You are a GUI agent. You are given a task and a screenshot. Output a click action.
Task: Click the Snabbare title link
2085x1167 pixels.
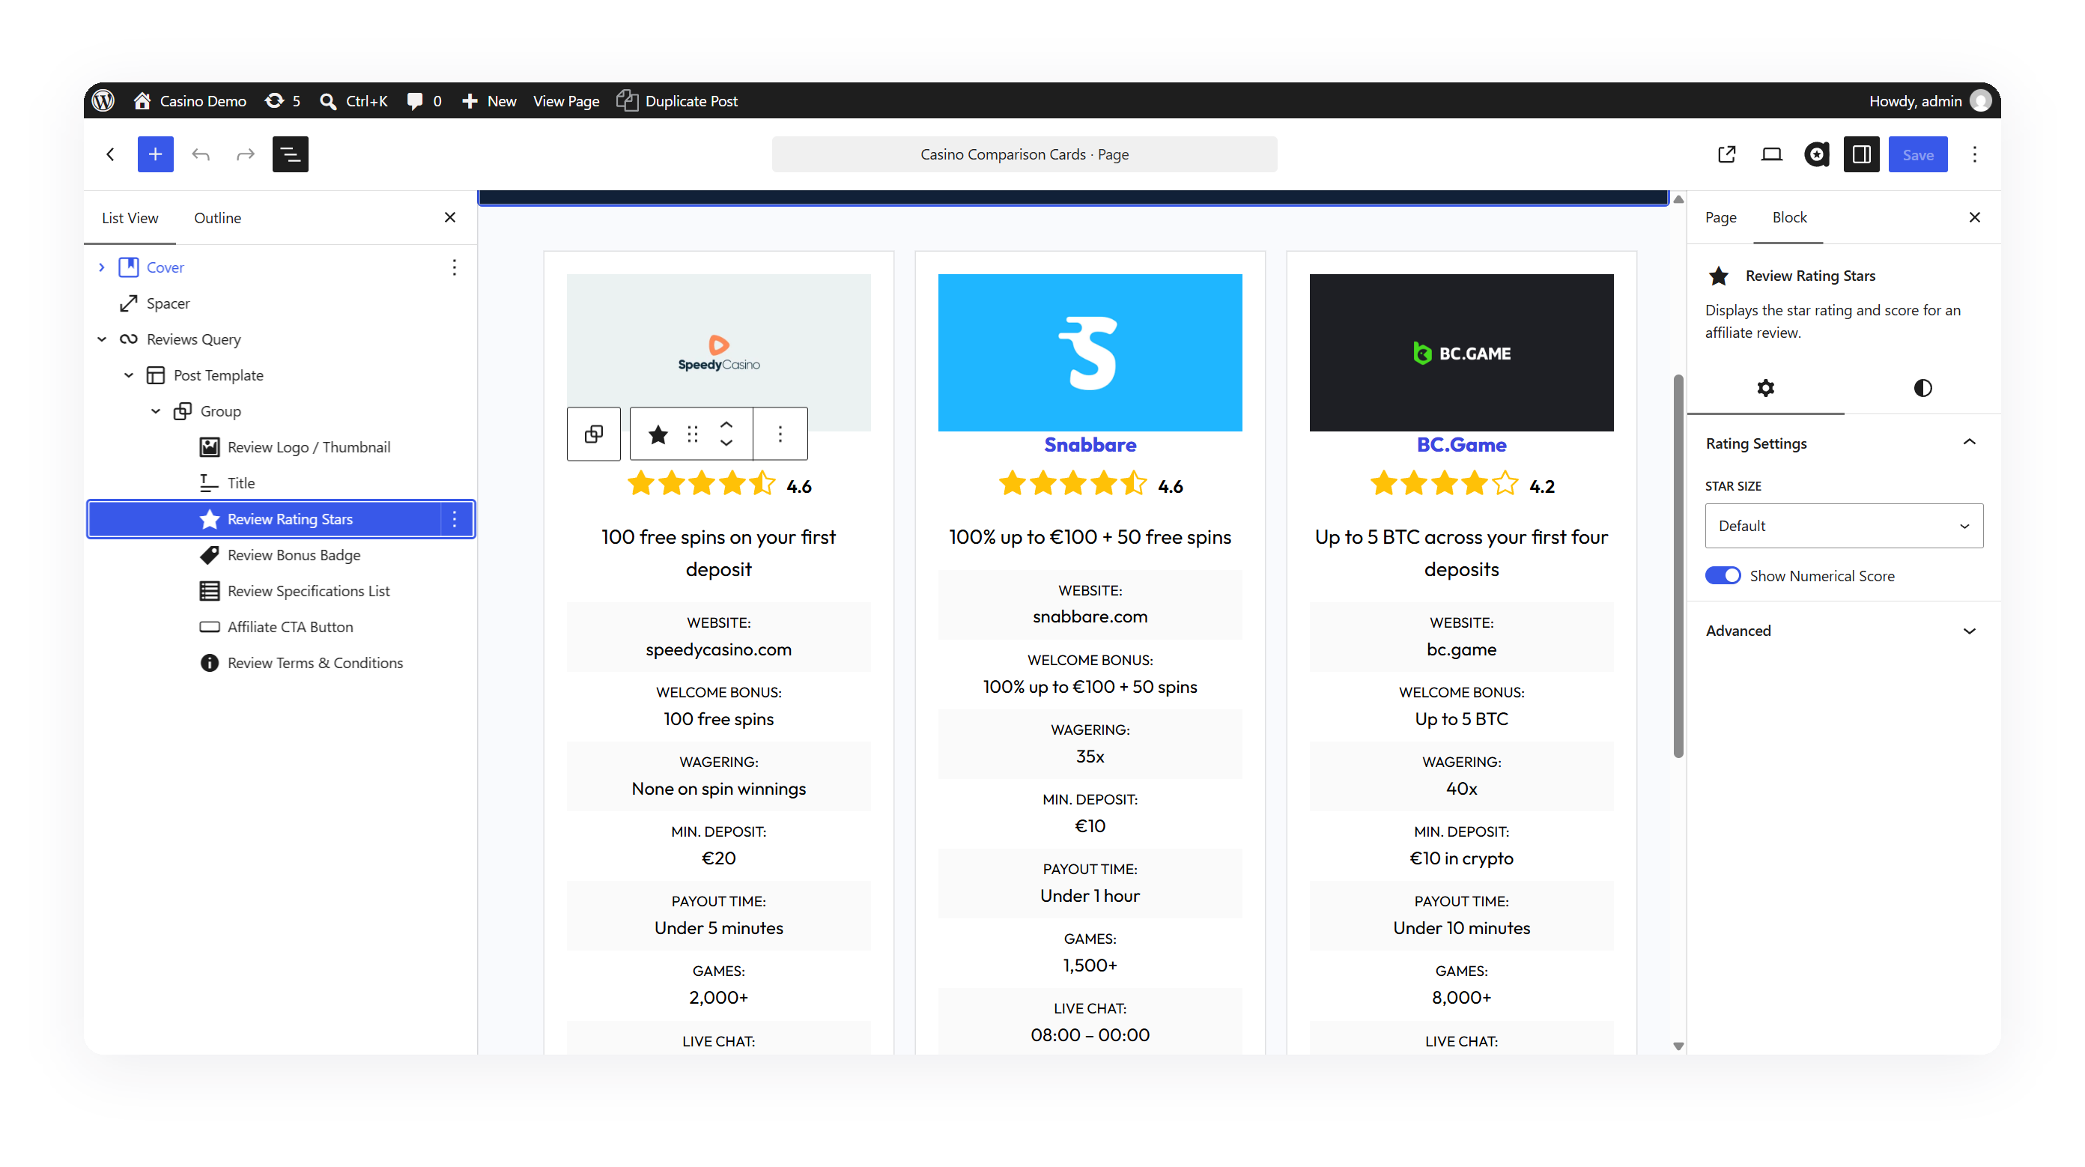(x=1090, y=444)
